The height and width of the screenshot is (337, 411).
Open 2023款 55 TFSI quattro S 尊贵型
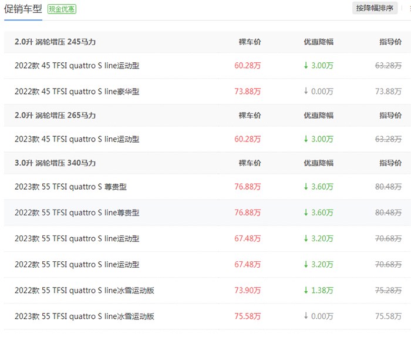tap(71, 187)
